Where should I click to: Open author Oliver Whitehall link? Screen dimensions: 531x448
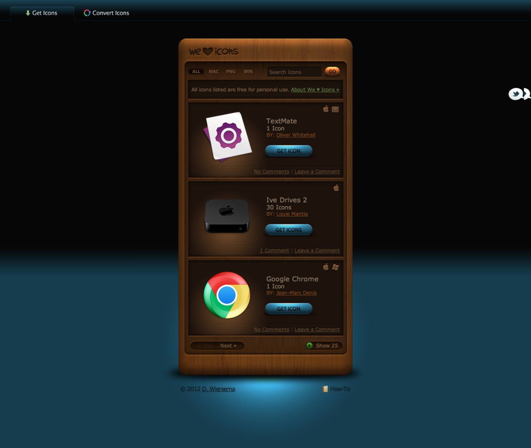296,135
